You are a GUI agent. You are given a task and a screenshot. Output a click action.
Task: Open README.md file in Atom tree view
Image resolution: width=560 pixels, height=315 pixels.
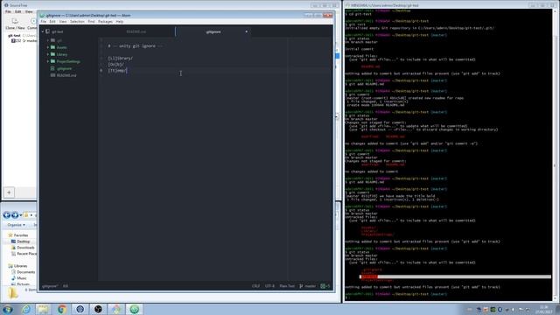click(x=66, y=75)
